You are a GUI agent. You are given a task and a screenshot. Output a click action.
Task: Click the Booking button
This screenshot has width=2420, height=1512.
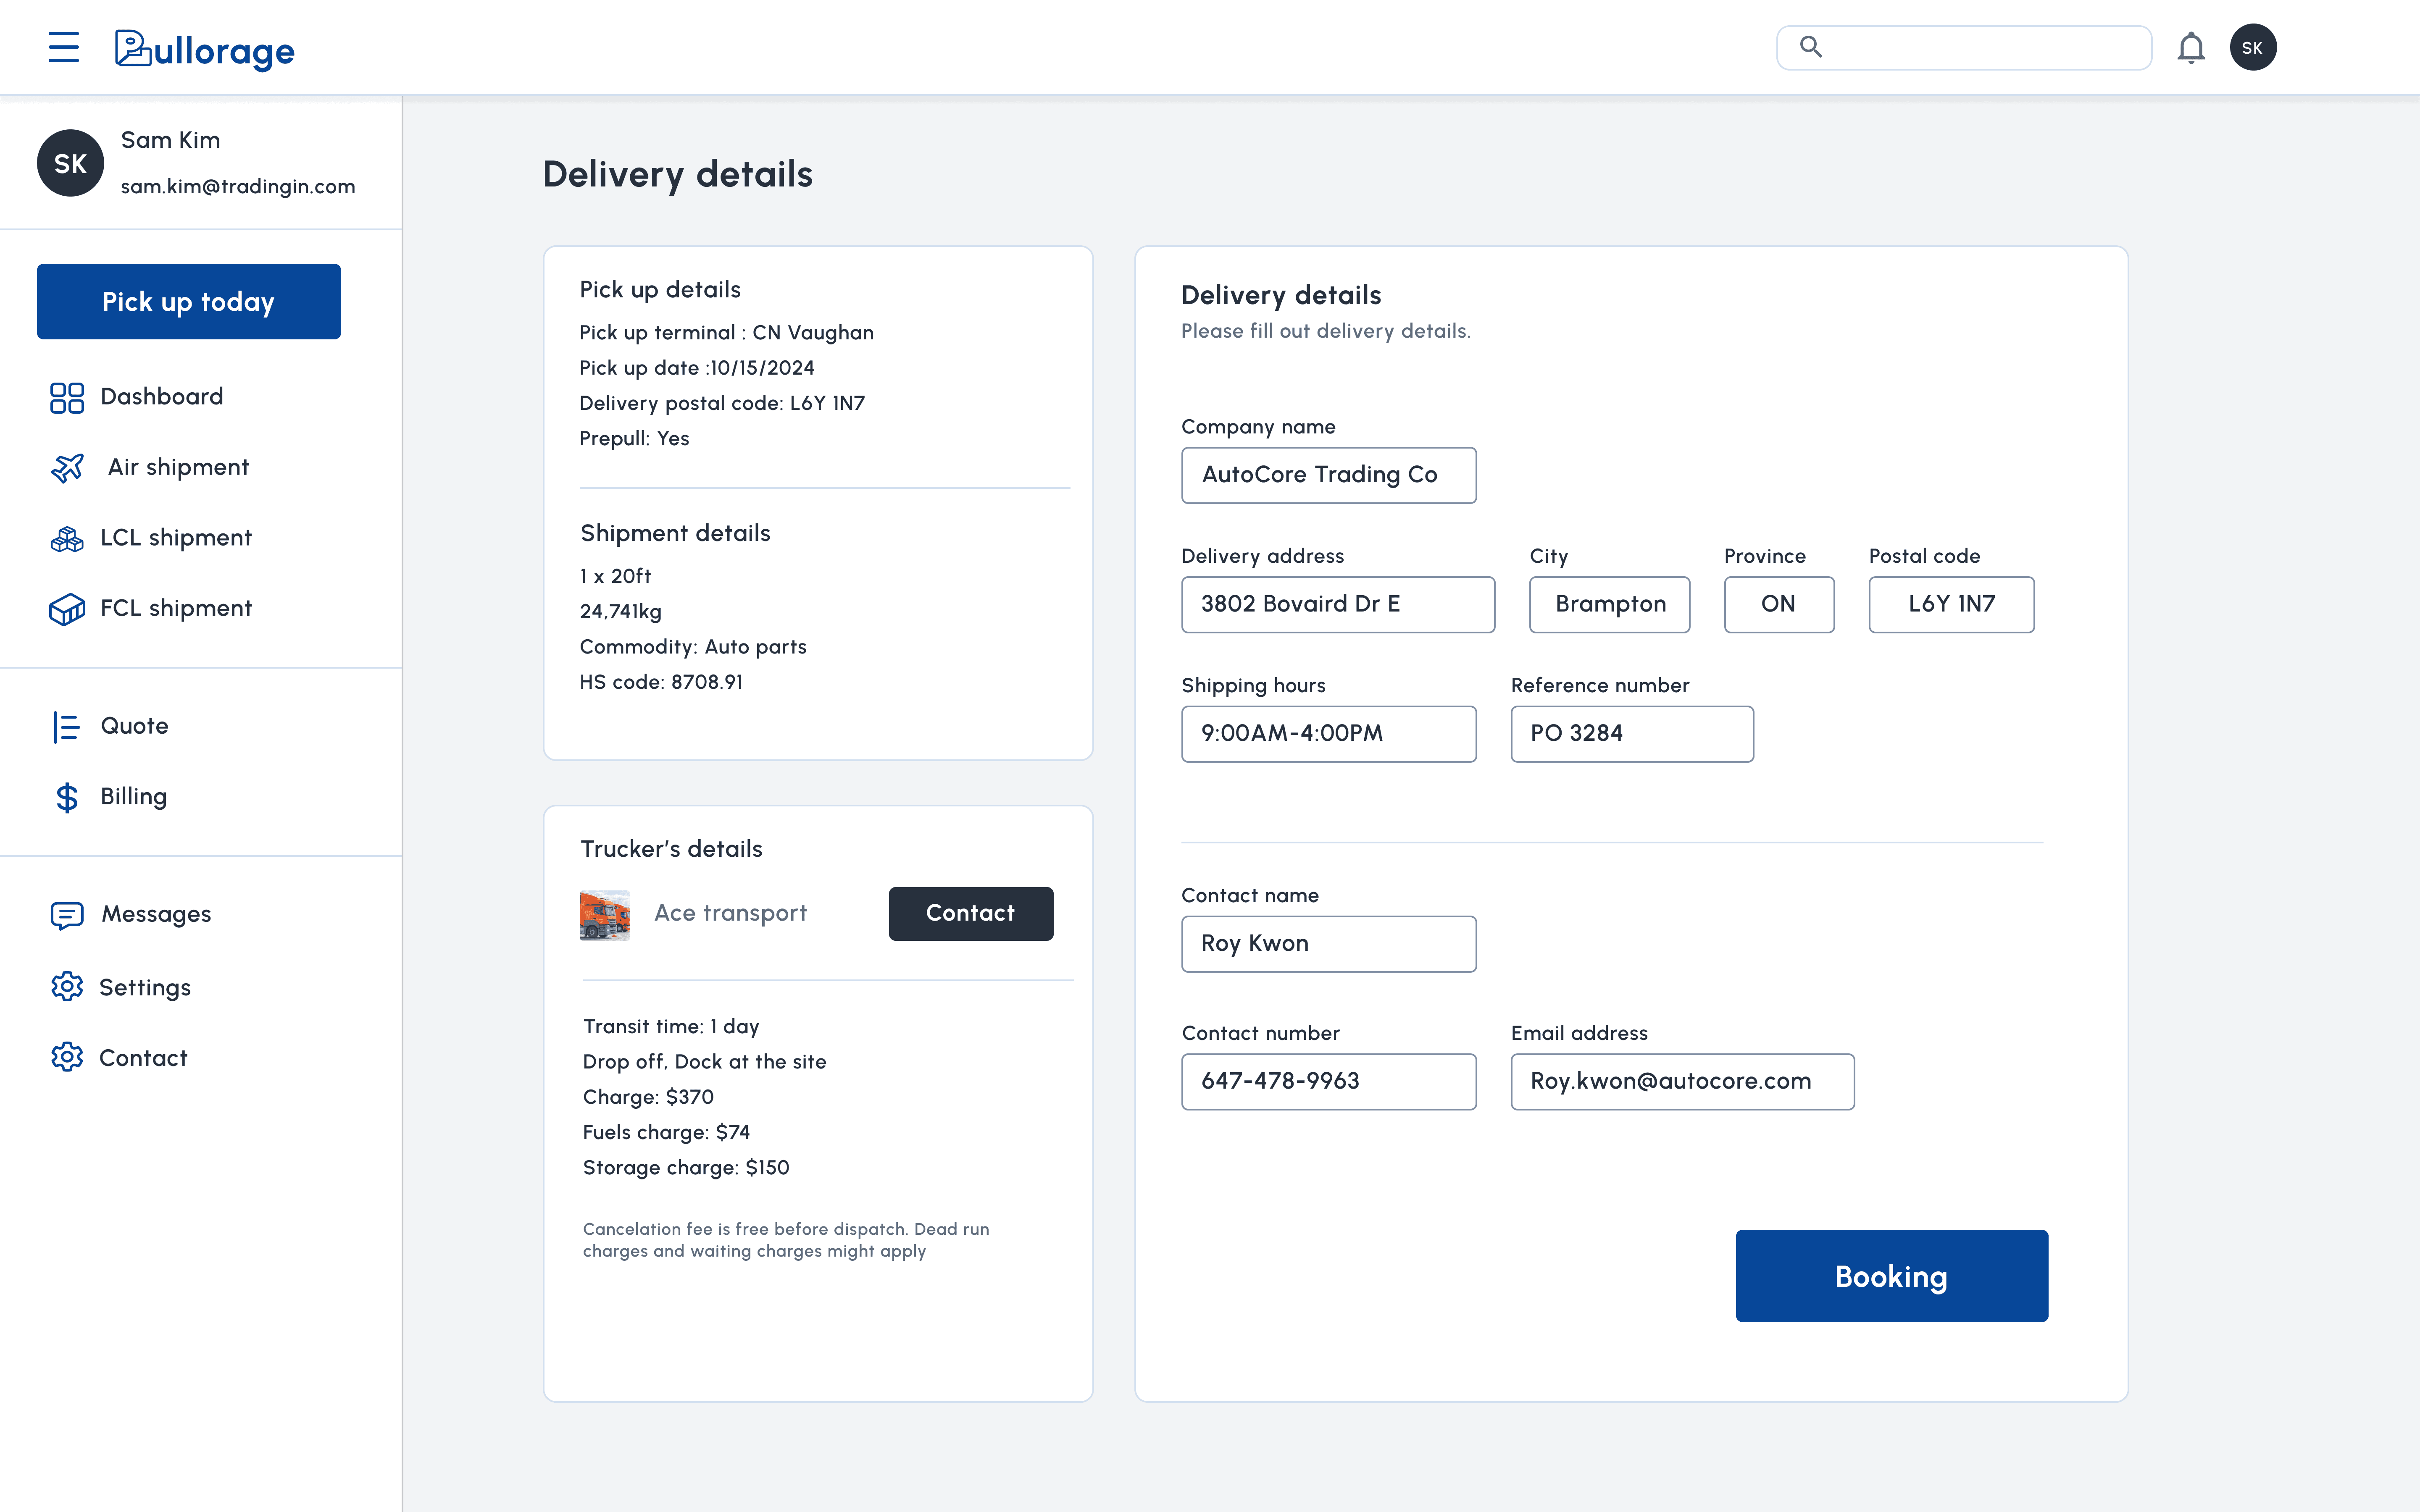(x=1890, y=1275)
